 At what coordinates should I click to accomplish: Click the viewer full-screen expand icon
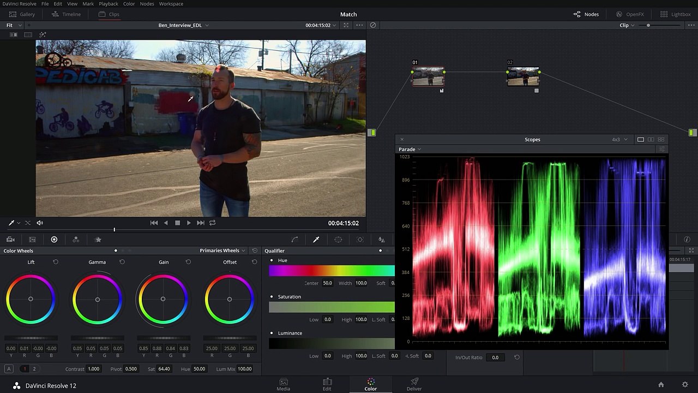click(347, 25)
